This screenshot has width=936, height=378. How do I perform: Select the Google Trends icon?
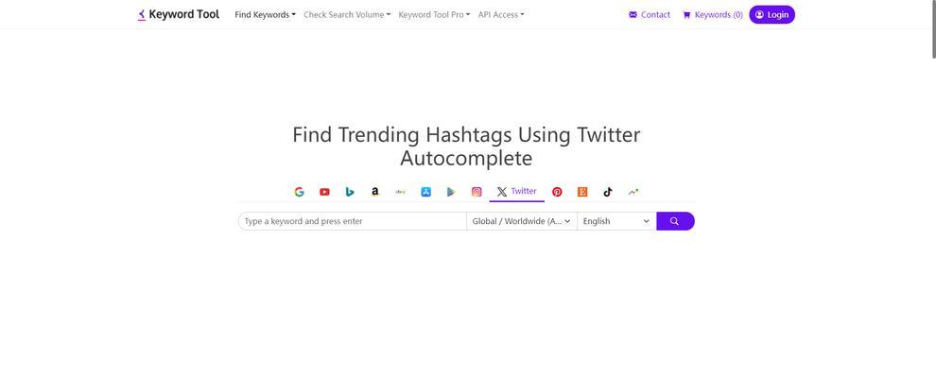coord(633,192)
